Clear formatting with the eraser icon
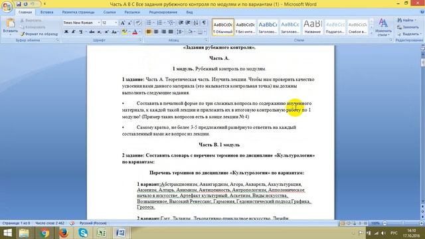The height and width of the screenshot is (239, 425). [138, 23]
